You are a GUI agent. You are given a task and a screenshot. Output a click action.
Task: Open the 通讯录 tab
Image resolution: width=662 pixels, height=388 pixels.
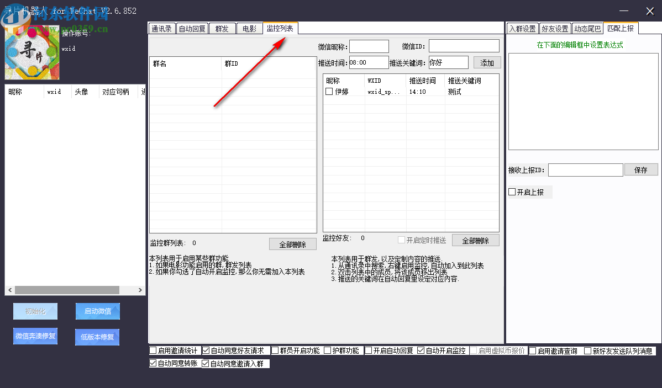[162, 29]
